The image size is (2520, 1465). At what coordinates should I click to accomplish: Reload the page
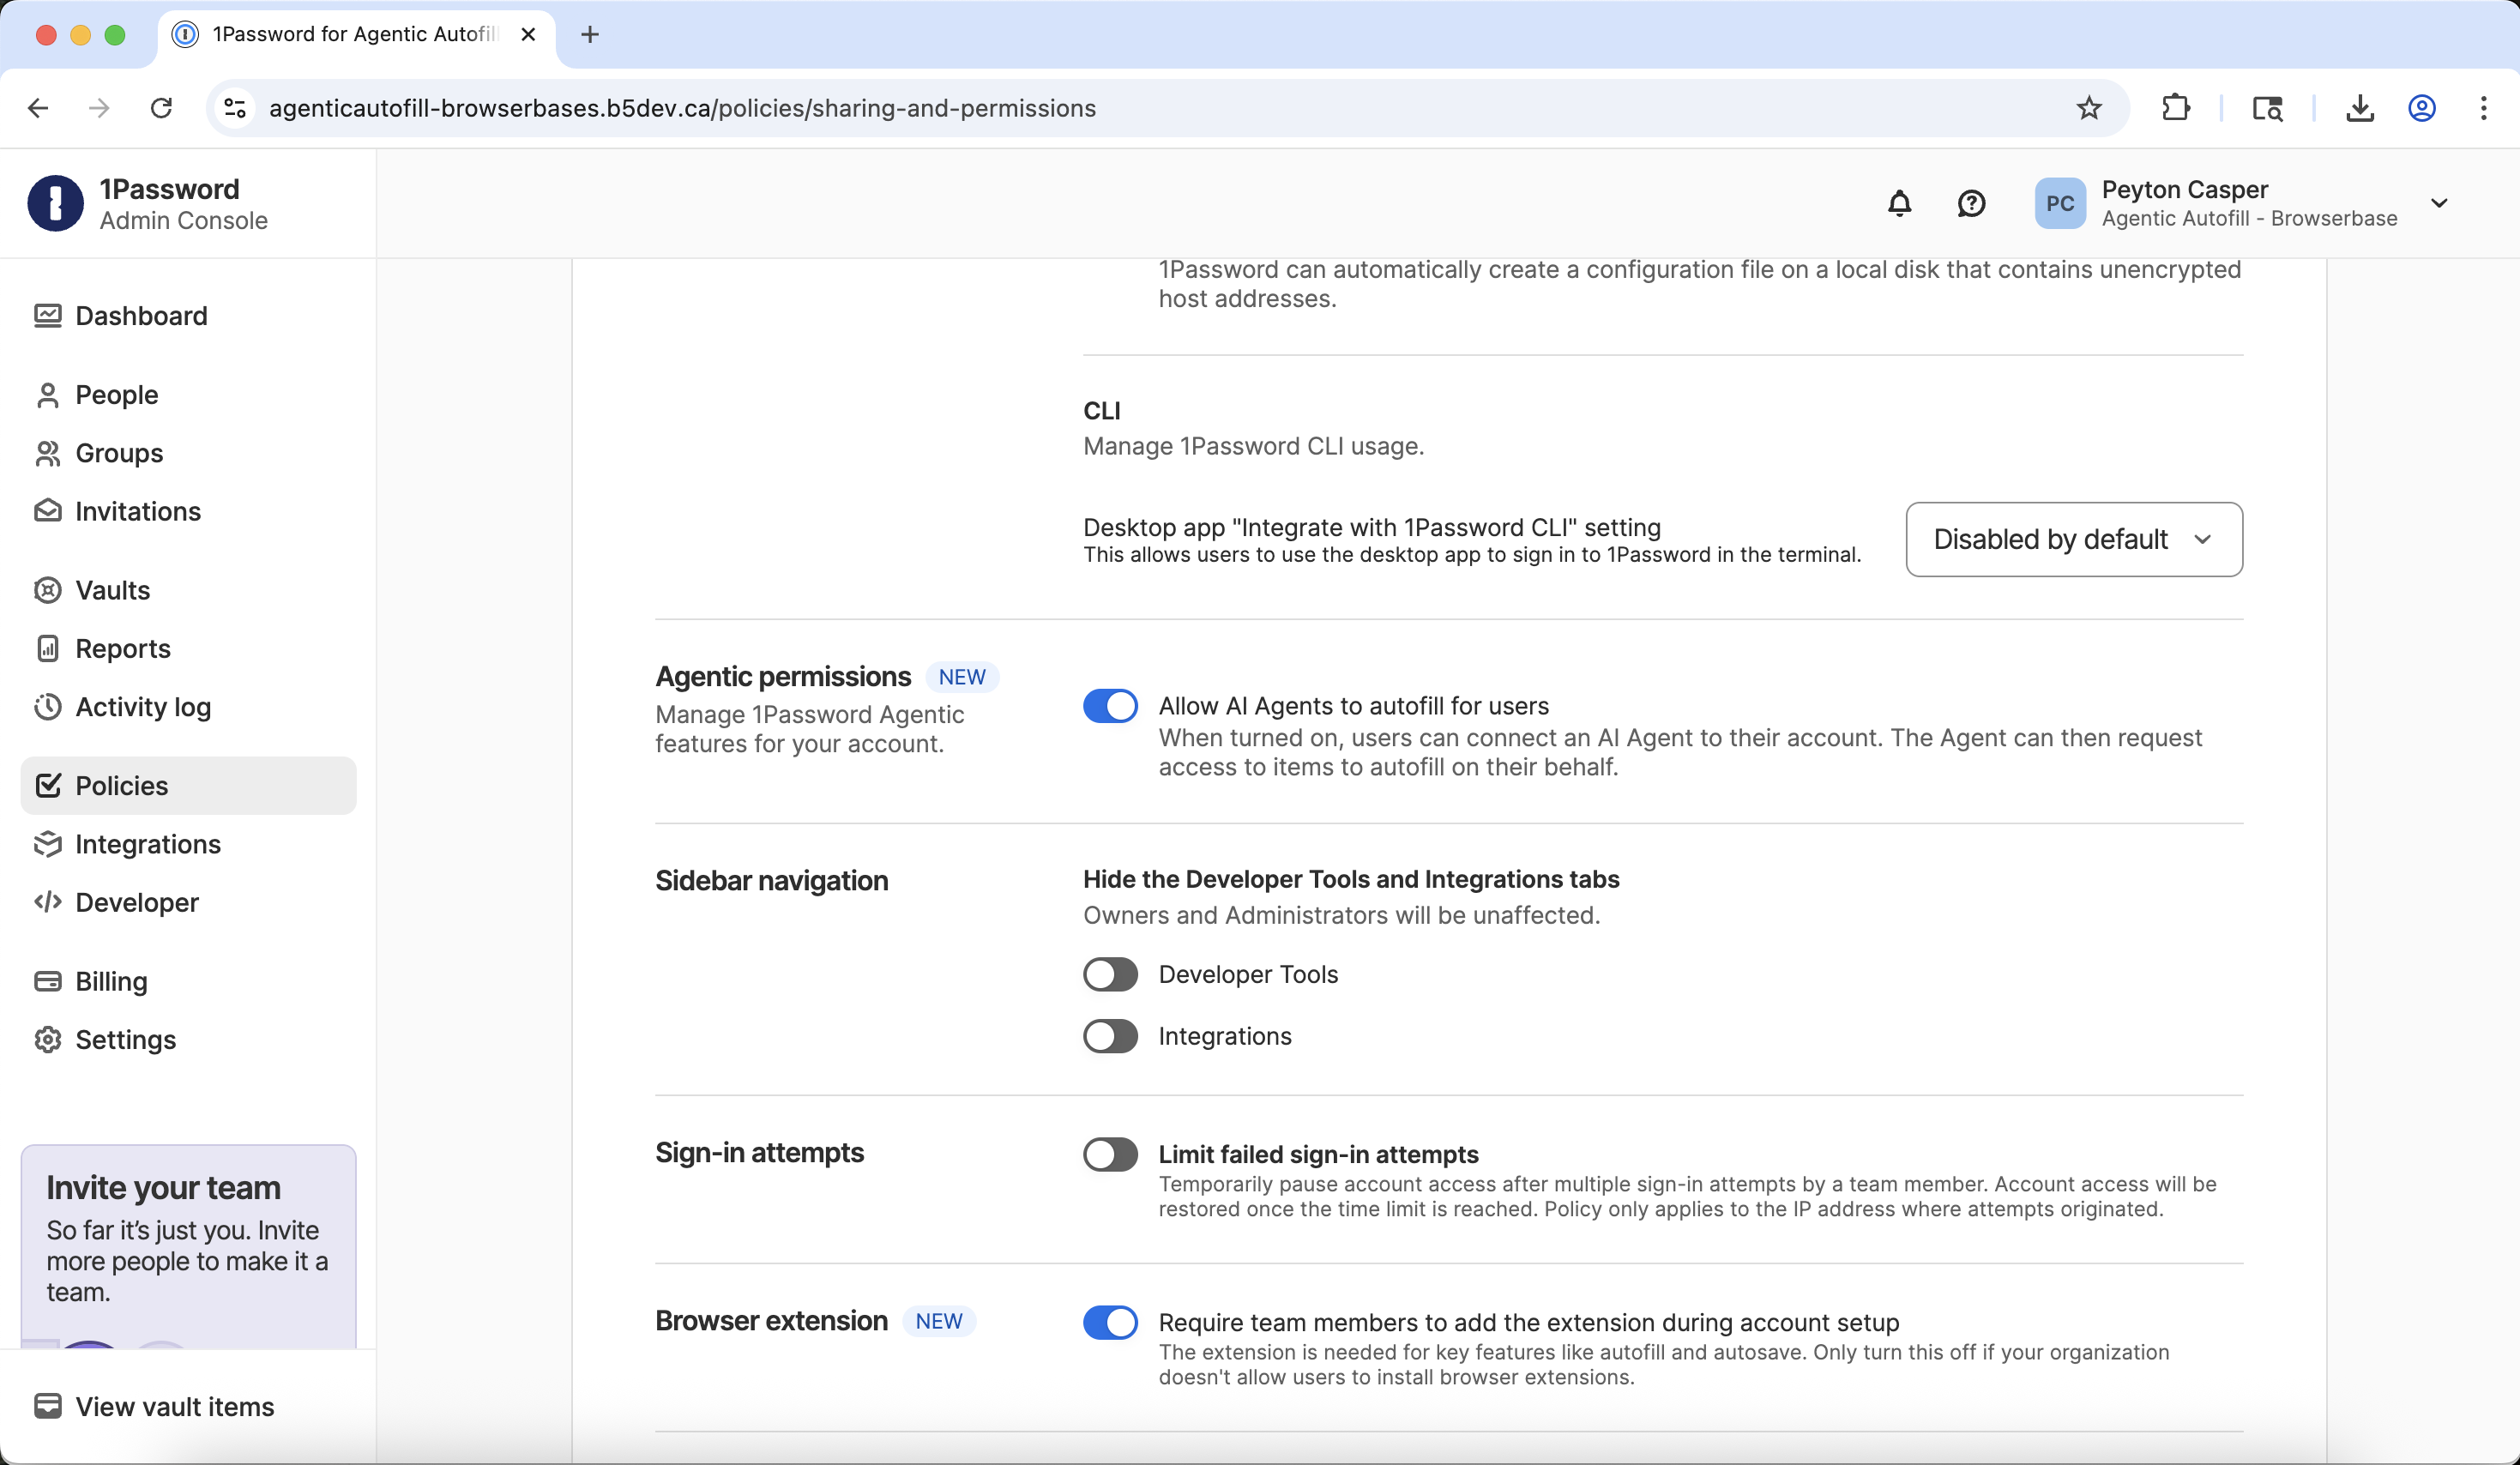pos(161,108)
